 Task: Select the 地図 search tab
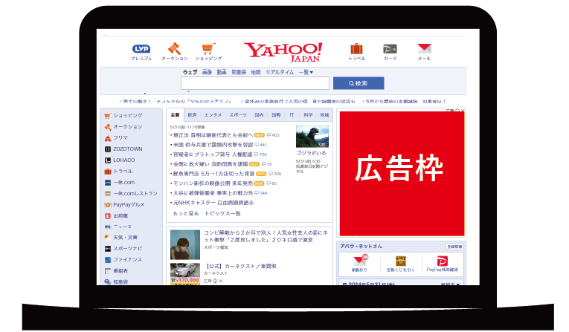255,73
